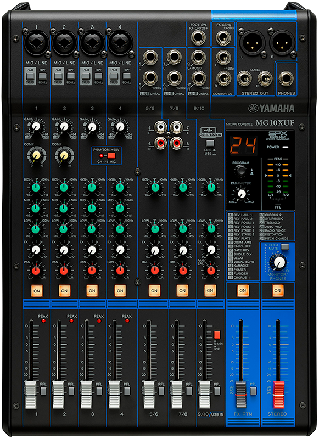This screenshot has height=439, width=319.
Task: Click the POWER indicator light
Action: point(286,147)
